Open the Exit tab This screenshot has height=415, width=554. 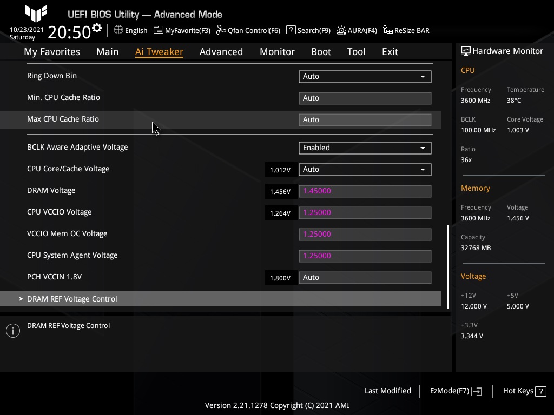(x=390, y=52)
